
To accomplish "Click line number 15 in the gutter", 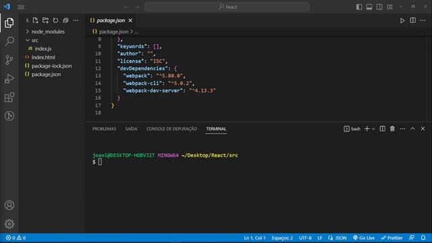I will [x=98, y=90].
